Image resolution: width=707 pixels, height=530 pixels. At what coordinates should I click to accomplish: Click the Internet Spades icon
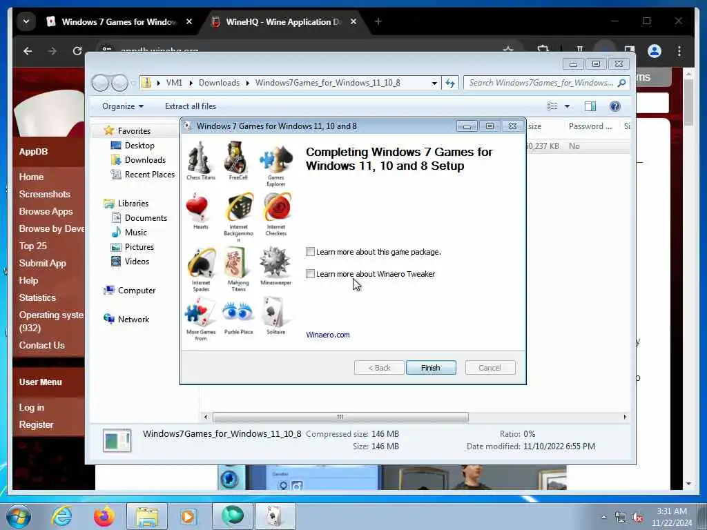coord(202,263)
